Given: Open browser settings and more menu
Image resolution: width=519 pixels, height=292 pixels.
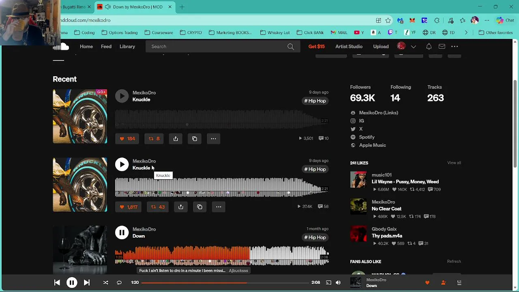Looking at the screenshot, I should [x=487, y=20].
